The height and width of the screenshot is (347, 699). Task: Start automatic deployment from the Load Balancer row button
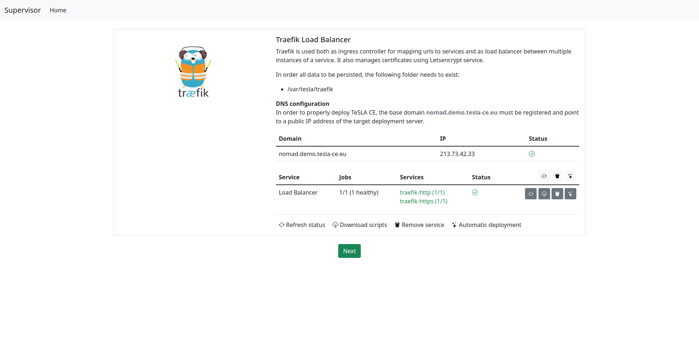click(570, 194)
